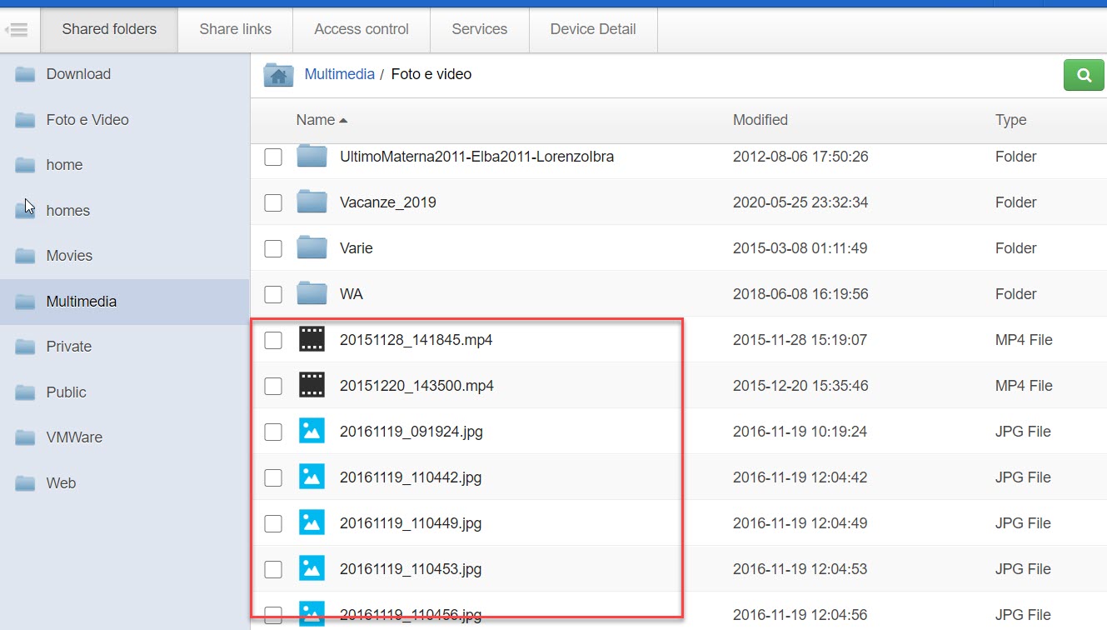Open the Access control tab
Image resolution: width=1107 pixels, height=630 pixels.
(x=362, y=29)
